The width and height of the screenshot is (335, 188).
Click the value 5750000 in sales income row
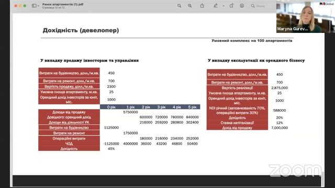130,112
